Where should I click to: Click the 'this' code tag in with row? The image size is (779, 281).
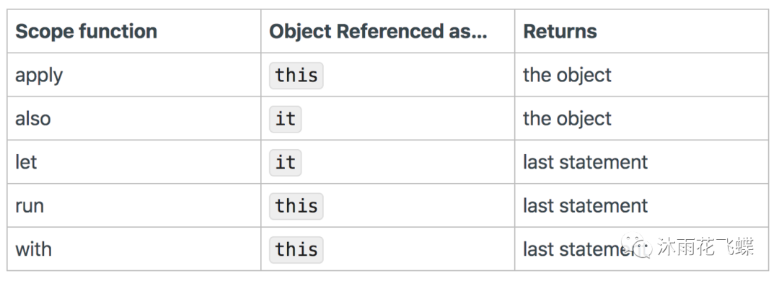296,249
